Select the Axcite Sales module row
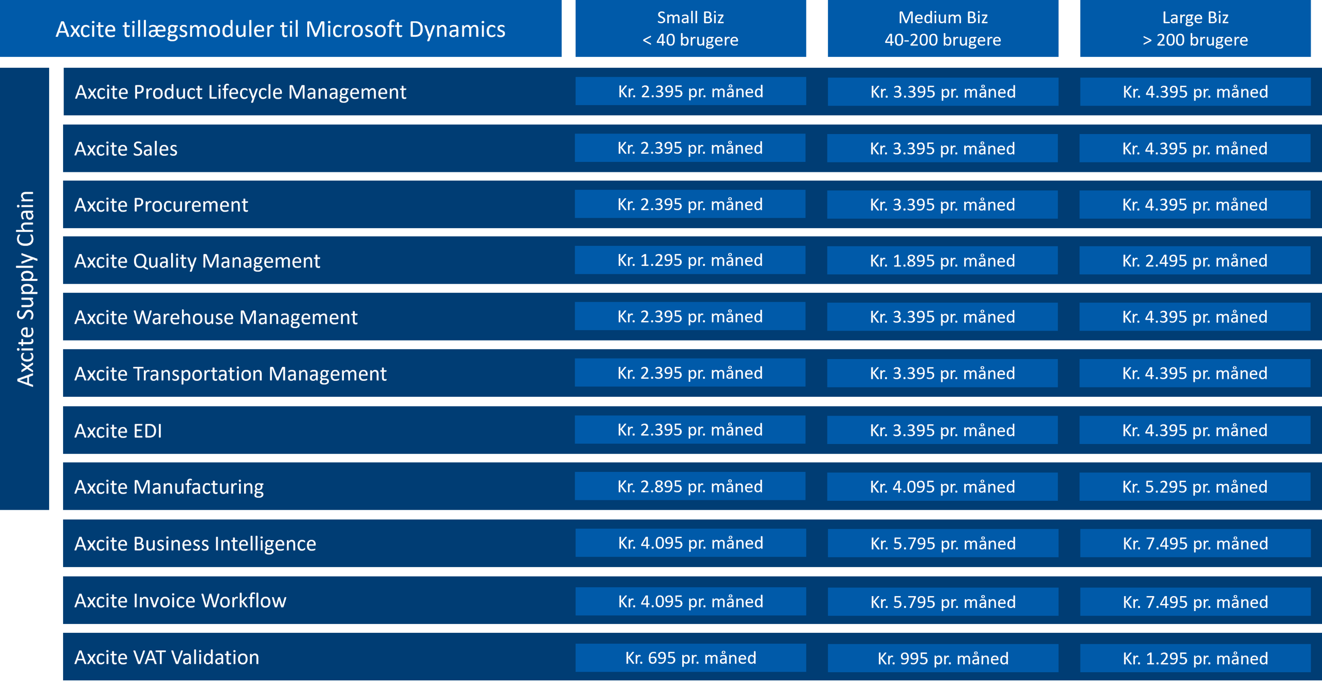 126,149
